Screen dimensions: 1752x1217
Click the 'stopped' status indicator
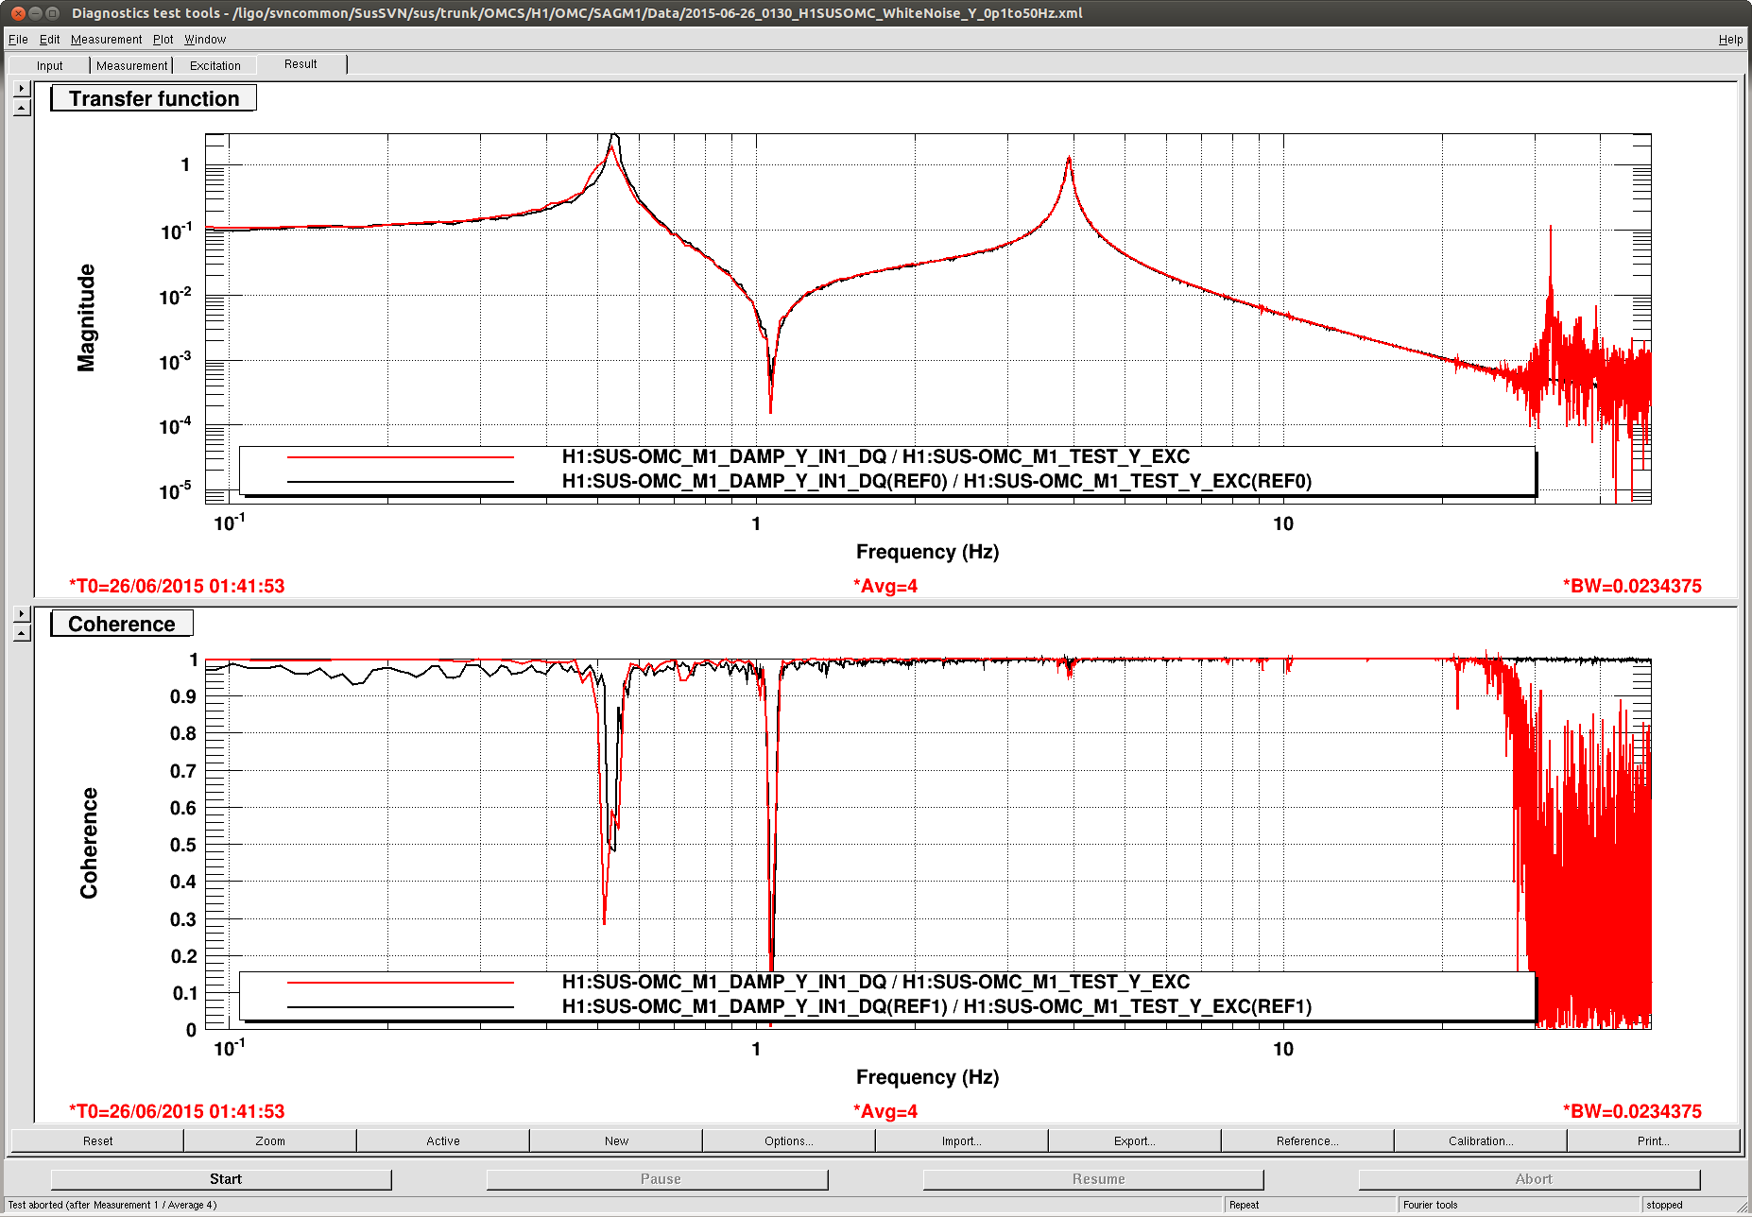point(1690,1205)
